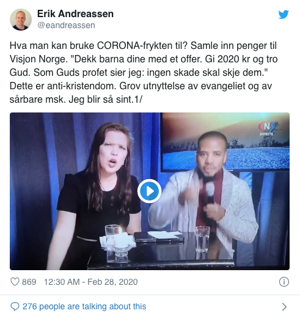Open the Erik Andreassen display name link
Image resolution: width=300 pixels, height=316 pixels.
tap(75, 14)
